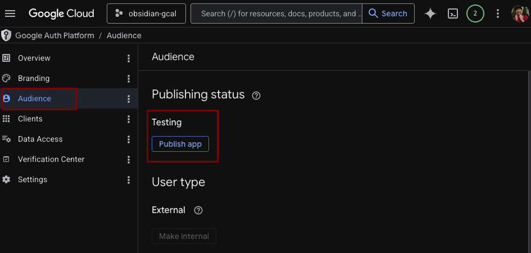The height and width of the screenshot is (253, 531).
Task: Open more options for Branding
Action: click(128, 79)
